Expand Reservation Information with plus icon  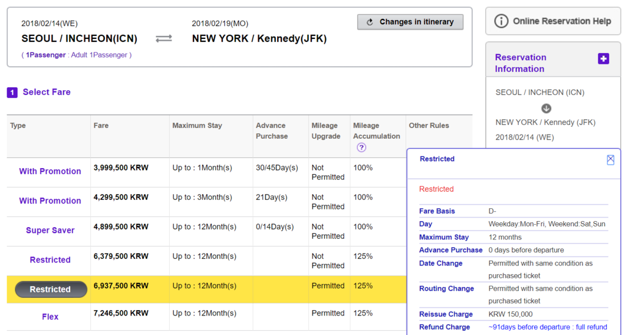pyautogui.click(x=604, y=58)
